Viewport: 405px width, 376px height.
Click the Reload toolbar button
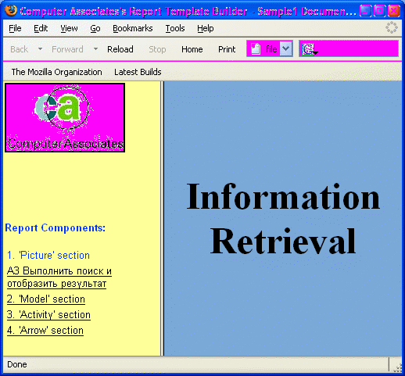click(120, 49)
